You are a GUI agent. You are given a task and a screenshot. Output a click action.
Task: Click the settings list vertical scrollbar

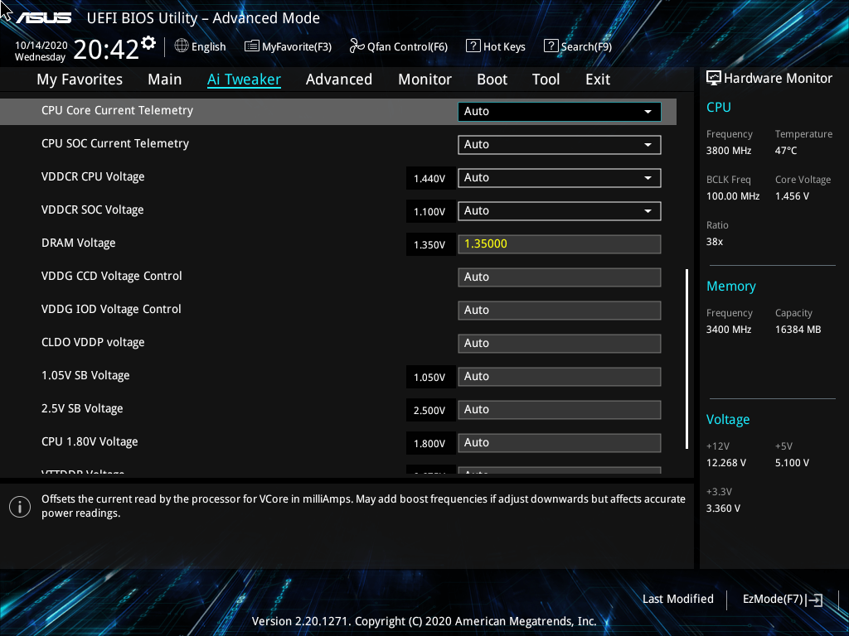[686, 359]
